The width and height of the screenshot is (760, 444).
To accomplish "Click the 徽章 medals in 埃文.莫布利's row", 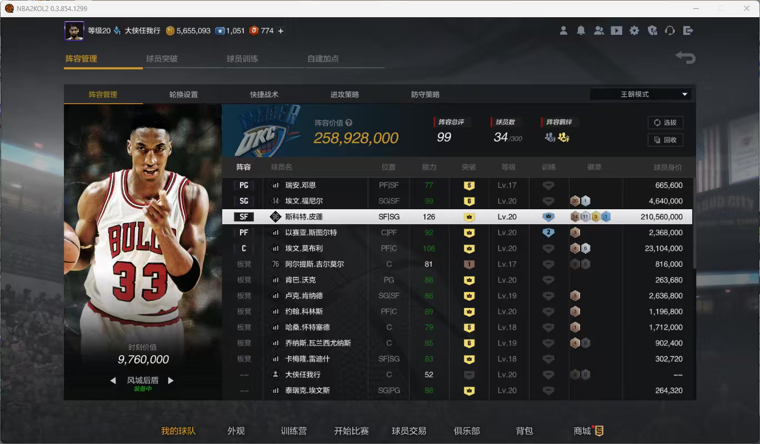I will click(580, 249).
